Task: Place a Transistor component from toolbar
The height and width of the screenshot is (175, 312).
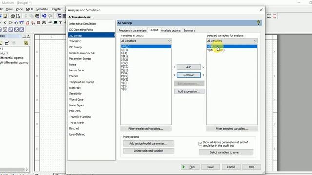Action: pyautogui.click(x=5, y=23)
